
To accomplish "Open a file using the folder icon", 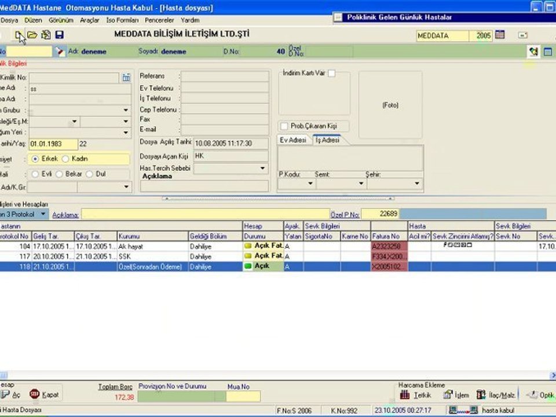I will 32,35.
